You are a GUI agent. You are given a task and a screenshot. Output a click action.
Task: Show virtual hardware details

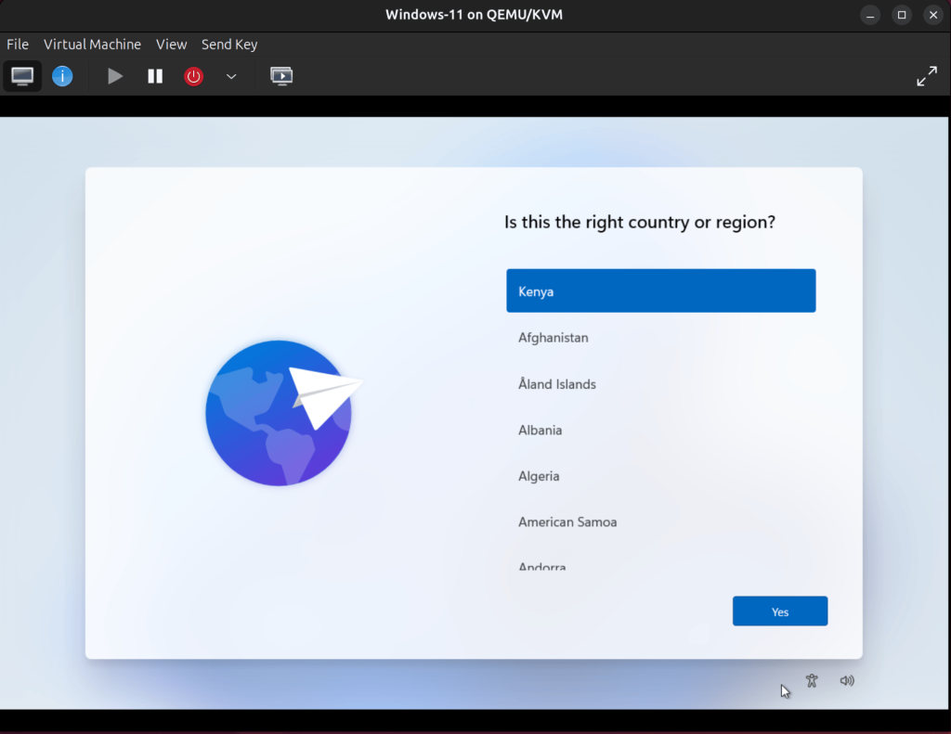click(x=61, y=75)
